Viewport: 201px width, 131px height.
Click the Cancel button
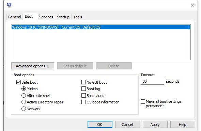pyautogui.click(x=127, y=124)
